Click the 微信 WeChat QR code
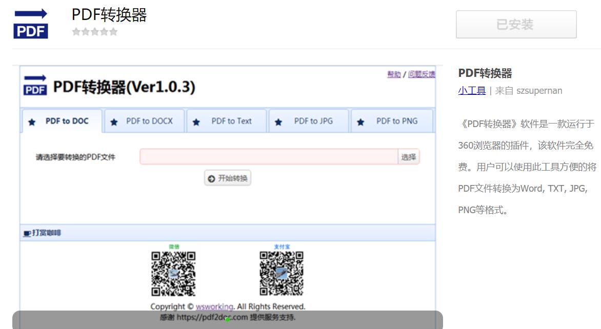This screenshot has height=329, width=601. tap(173, 273)
